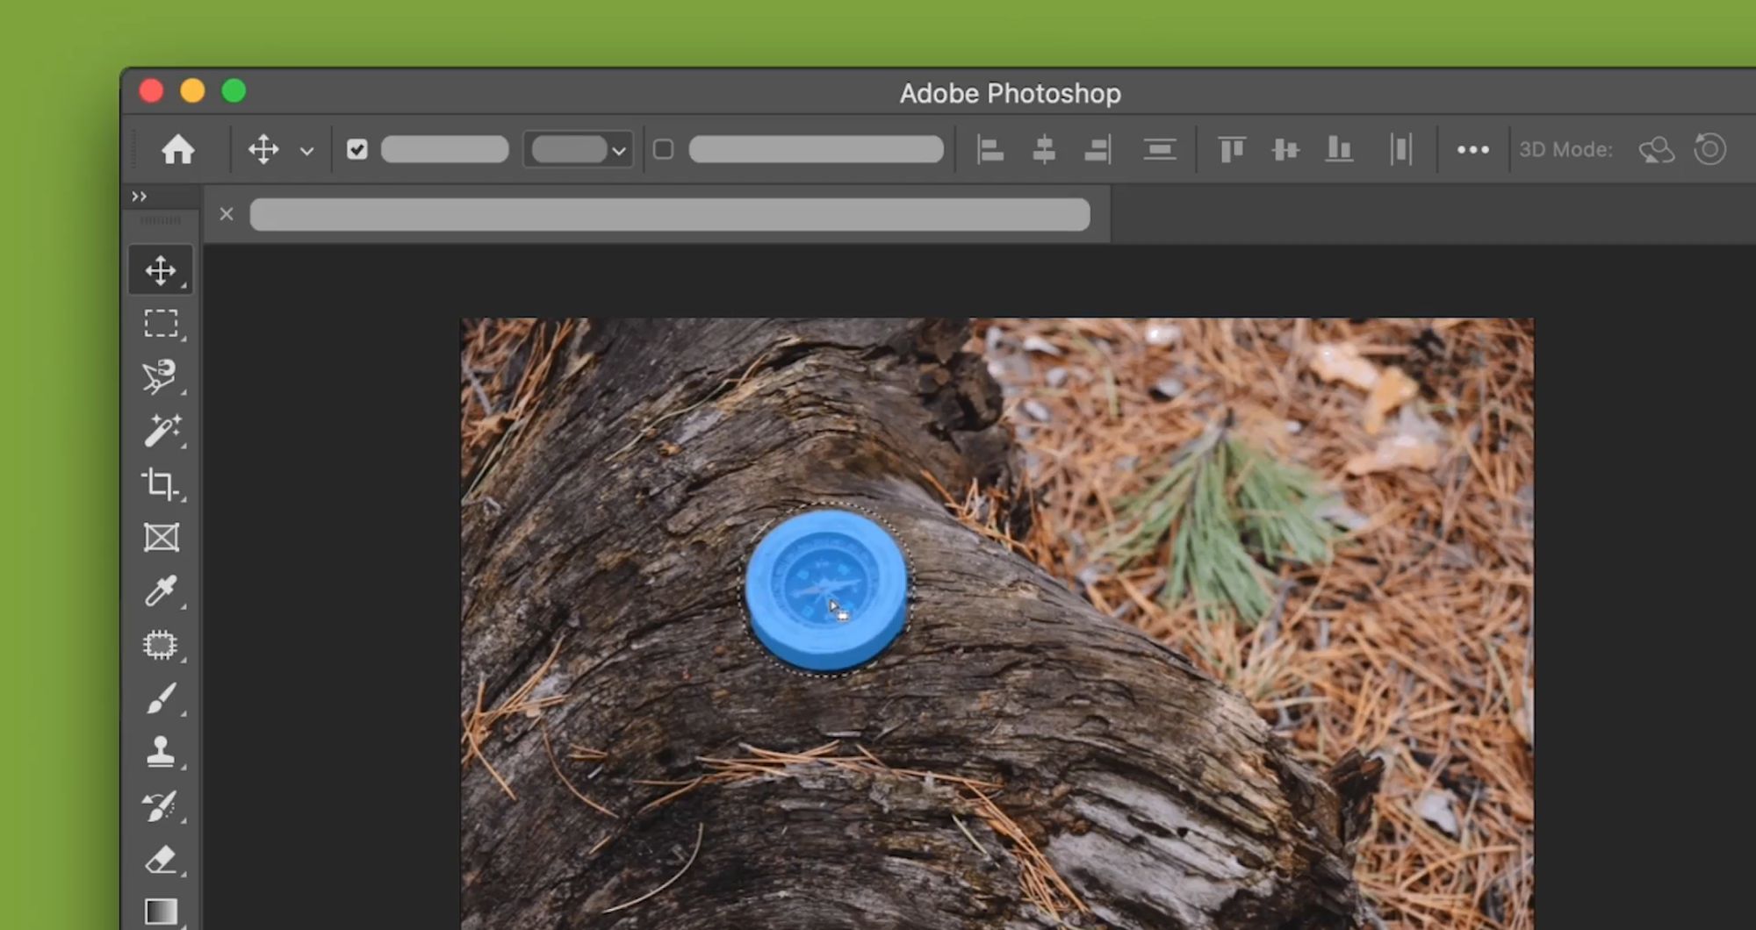Select the Eraser tool
Image resolution: width=1756 pixels, height=930 pixels.
(161, 860)
